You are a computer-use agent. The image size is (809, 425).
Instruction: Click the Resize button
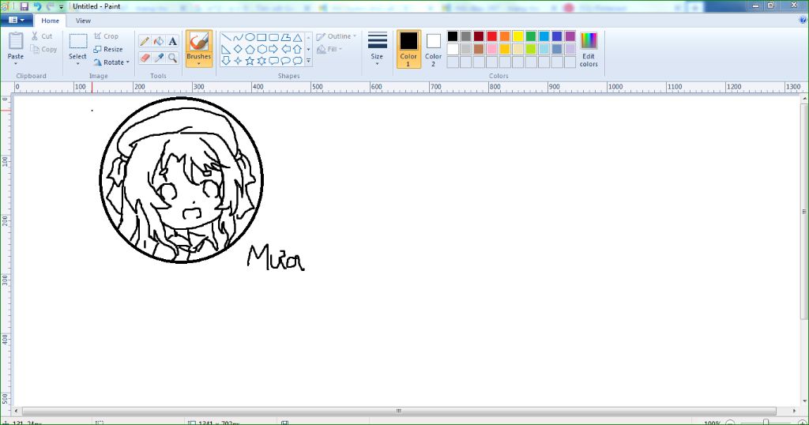tap(108, 49)
